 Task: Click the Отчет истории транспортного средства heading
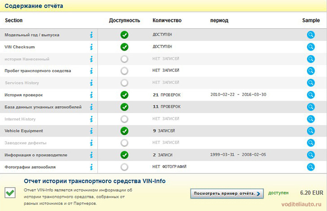[x=94, y=181]
